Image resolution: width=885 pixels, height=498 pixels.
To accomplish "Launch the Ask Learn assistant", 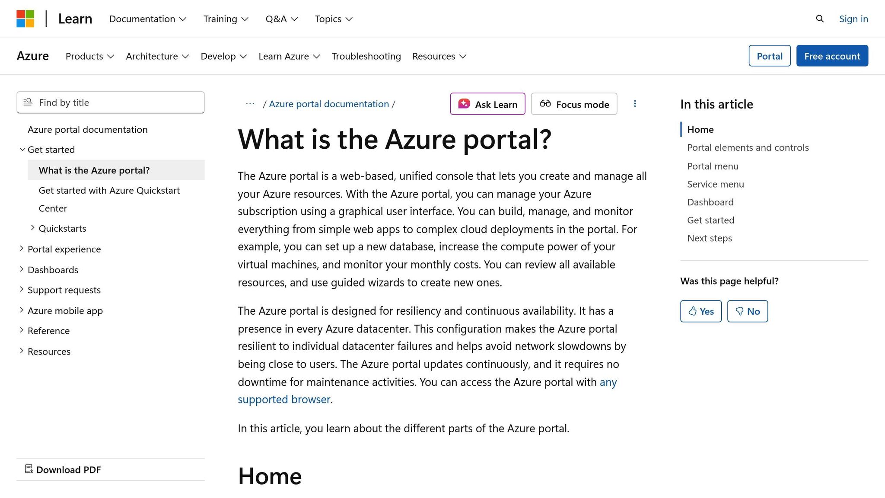I will (487, 104).
